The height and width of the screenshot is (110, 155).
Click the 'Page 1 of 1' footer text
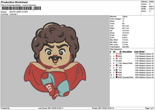coord(150,108)
